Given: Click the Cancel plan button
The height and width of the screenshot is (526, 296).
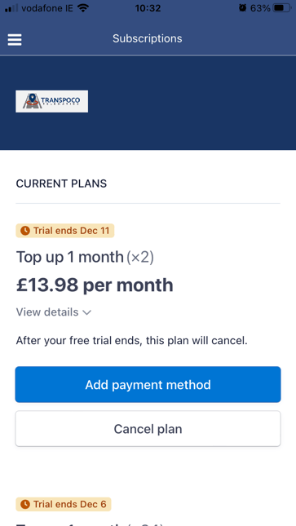Looking at the screenshot, I should coord(148,429).
